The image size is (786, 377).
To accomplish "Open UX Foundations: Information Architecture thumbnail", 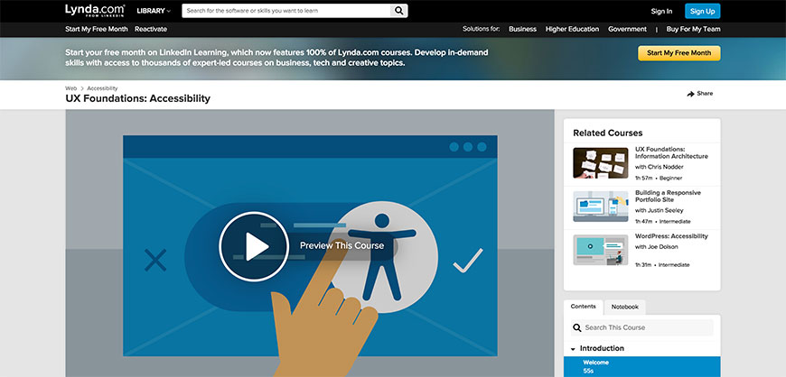I will point(600,162).
